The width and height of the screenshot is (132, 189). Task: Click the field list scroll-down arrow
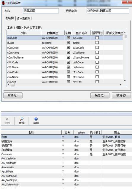coord(125,81)
